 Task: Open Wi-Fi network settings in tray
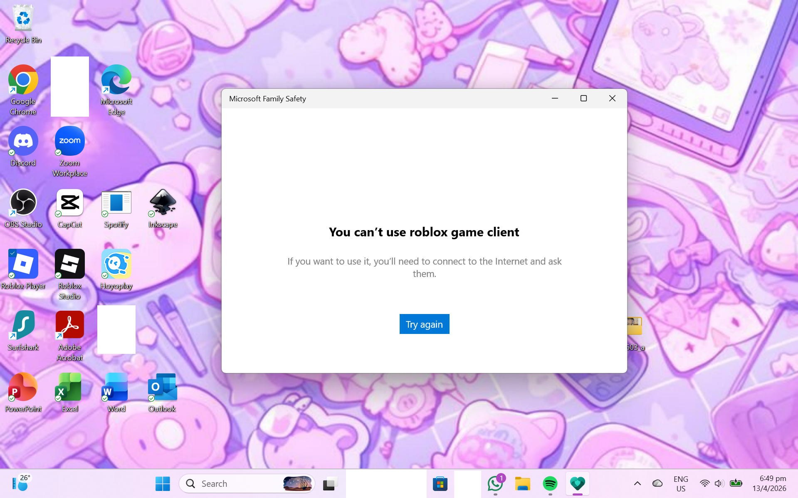pyautogui.click(x=704, y=483)
